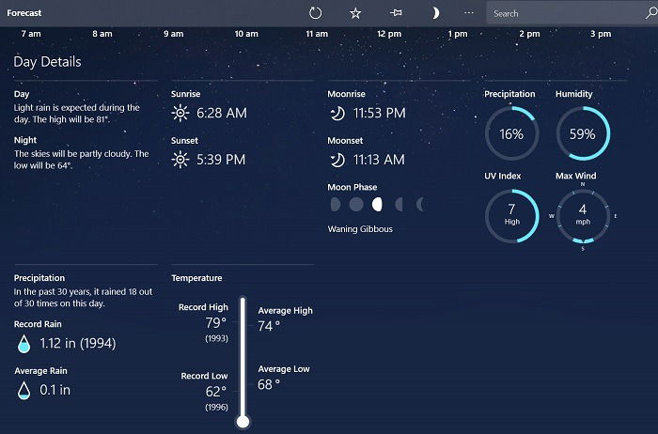
Task: Select the 2 pm hour marker
Action: coord(529,34)
